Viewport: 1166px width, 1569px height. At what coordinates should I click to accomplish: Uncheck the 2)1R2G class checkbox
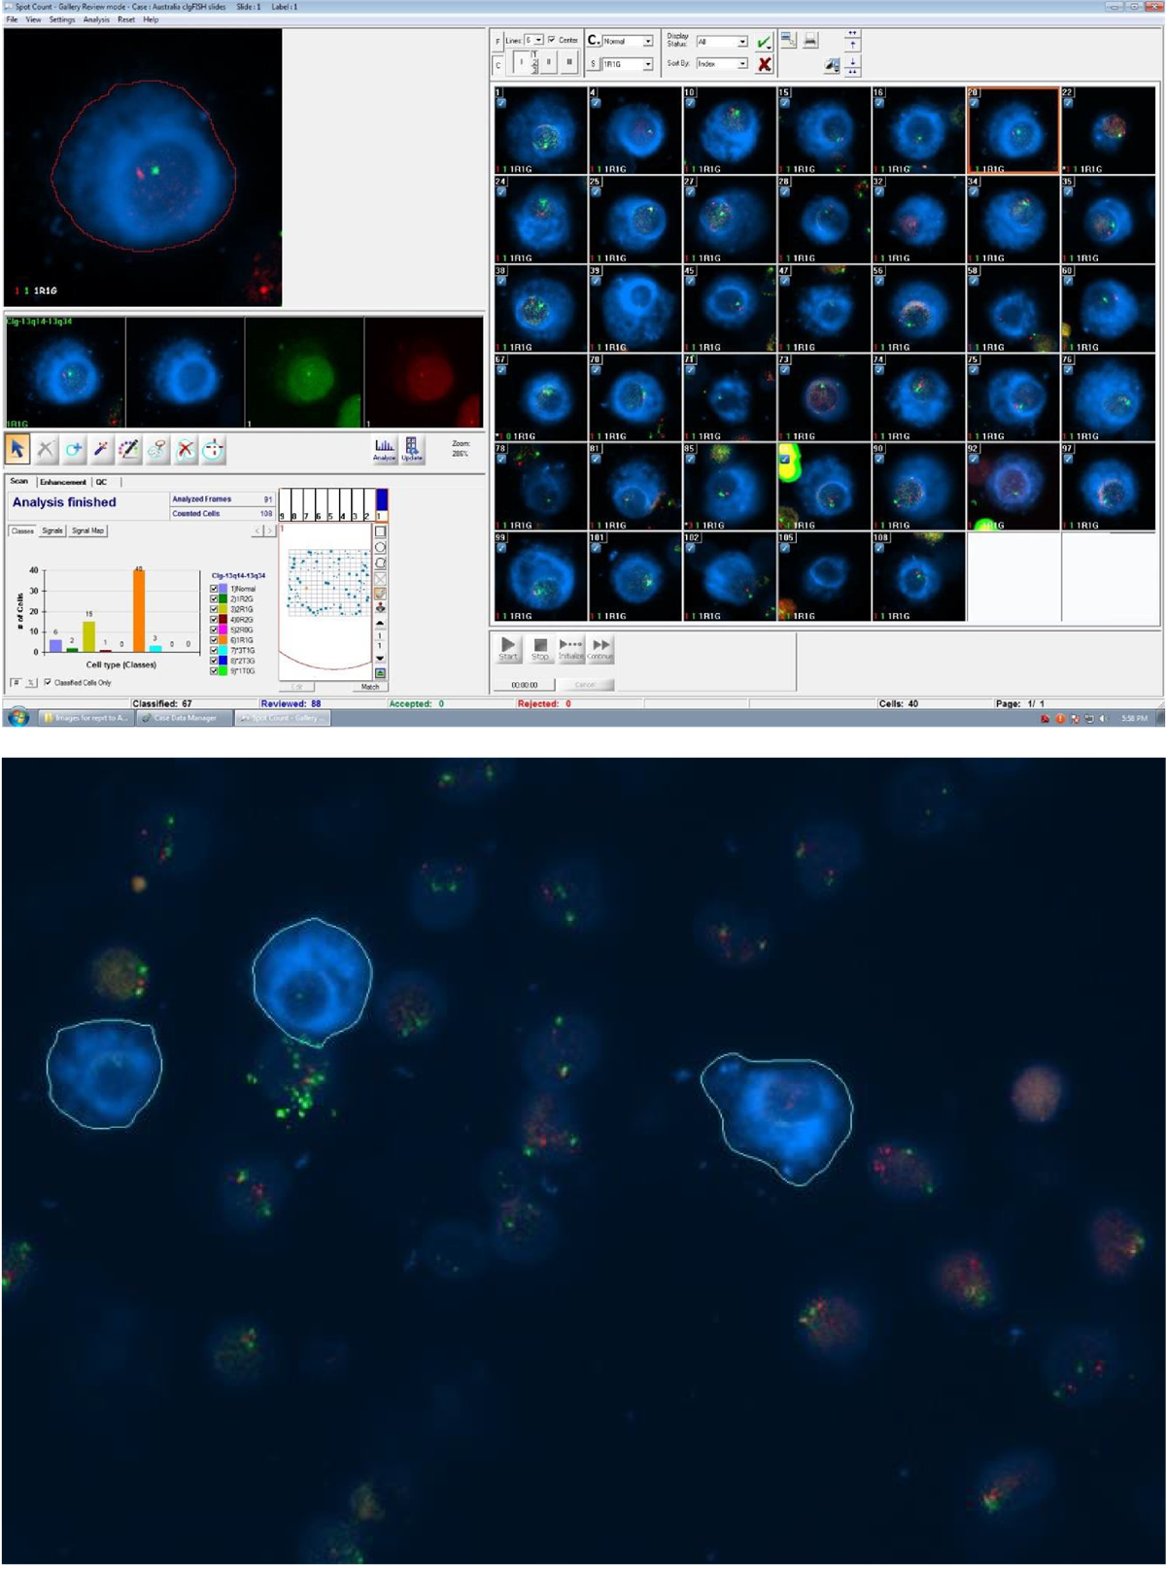(215, 599)
